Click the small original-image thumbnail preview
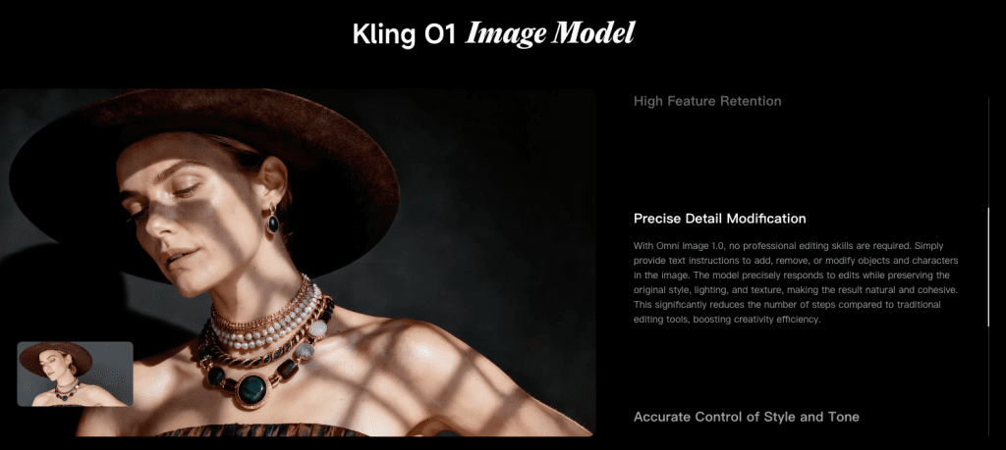 tap(75, 374)
